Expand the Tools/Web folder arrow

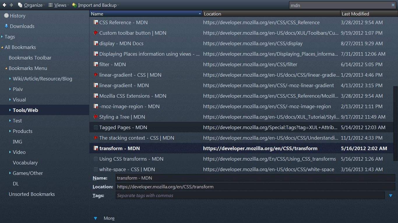pyautogui.click(x=10, y=110)
